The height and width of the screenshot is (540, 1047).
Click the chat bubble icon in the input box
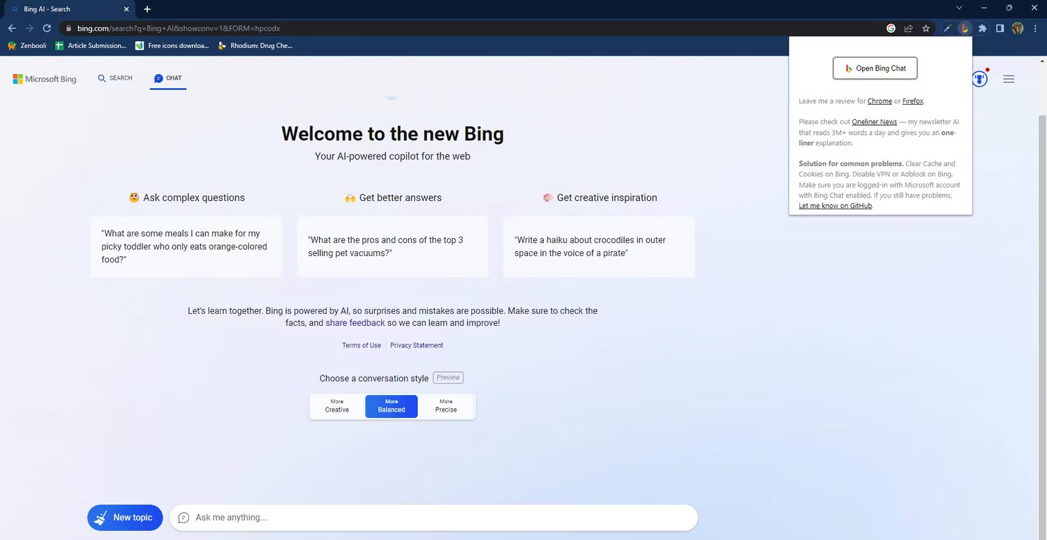[184, 518]
